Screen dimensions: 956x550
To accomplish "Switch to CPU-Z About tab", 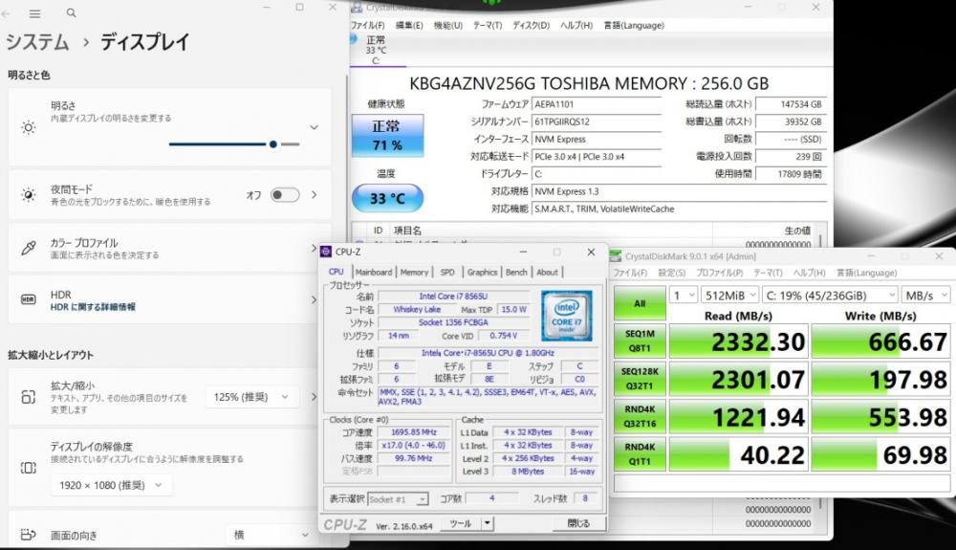I will pos(547,272).
